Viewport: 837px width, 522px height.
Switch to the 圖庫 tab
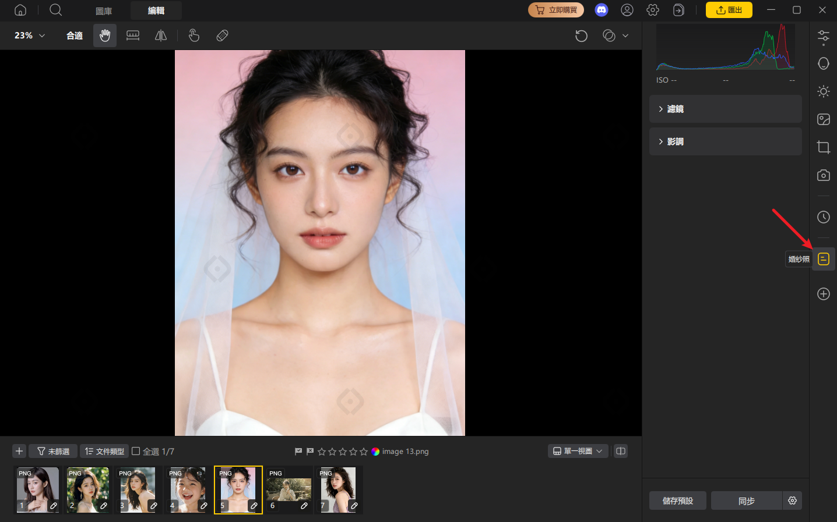tap(104, 10)
